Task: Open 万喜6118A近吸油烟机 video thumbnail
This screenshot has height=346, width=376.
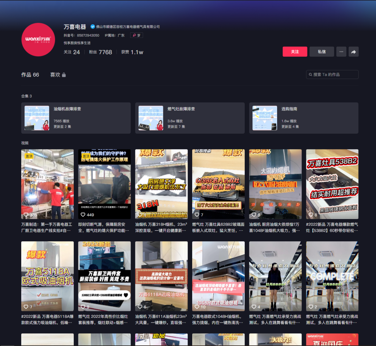Action: coord(162,276)
